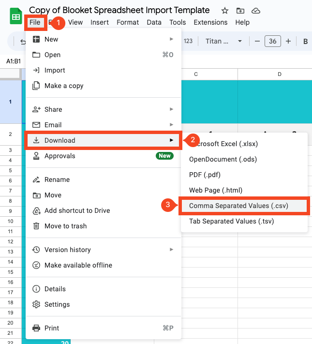Image resolution: width=312 pixels, height=344 pixels.
Task: Decrease font size with minus button
Action: coord(257,41)
